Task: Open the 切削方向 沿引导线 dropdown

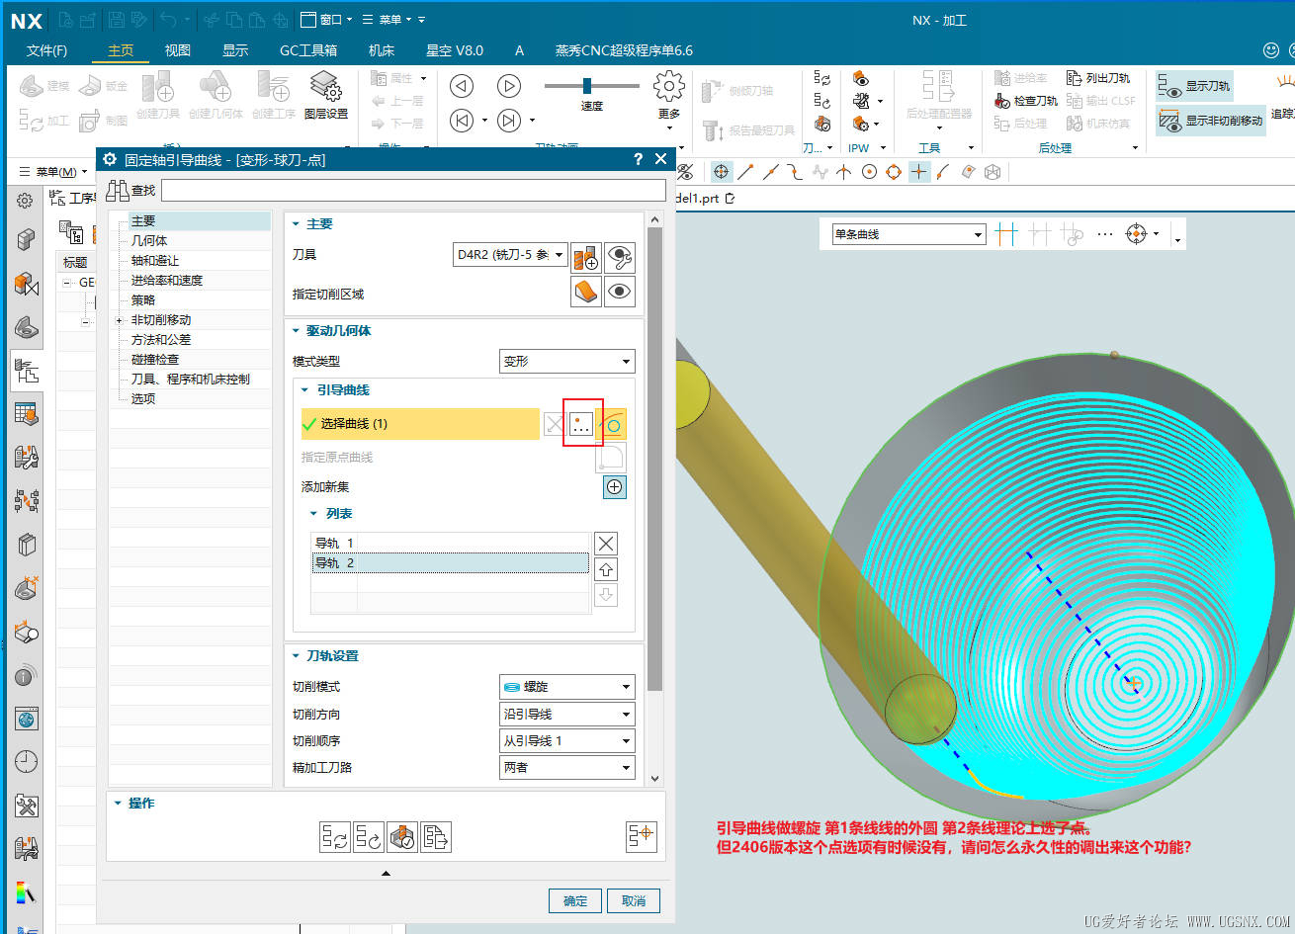Action: coord(567,714)
